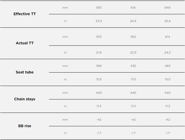185x140 pixels.
Task: Click the 553 mm Actual TT value
Action: pyautogui.click(x=99, y=37)
